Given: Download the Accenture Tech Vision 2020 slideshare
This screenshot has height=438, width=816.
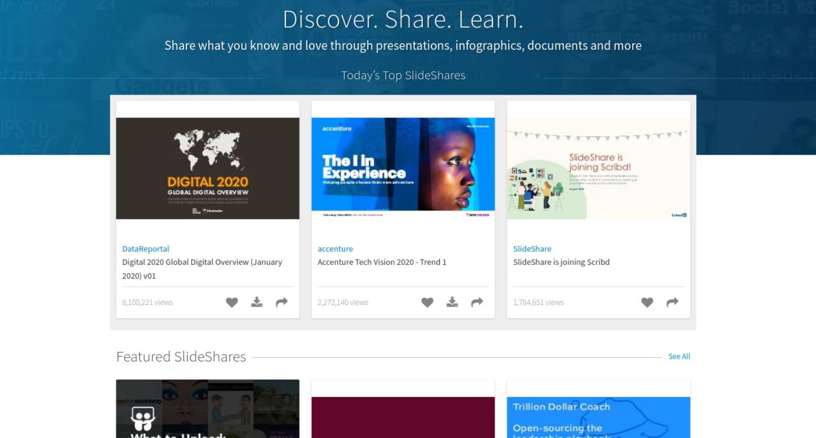Looking at the screenshot, I should pos(452,302).
